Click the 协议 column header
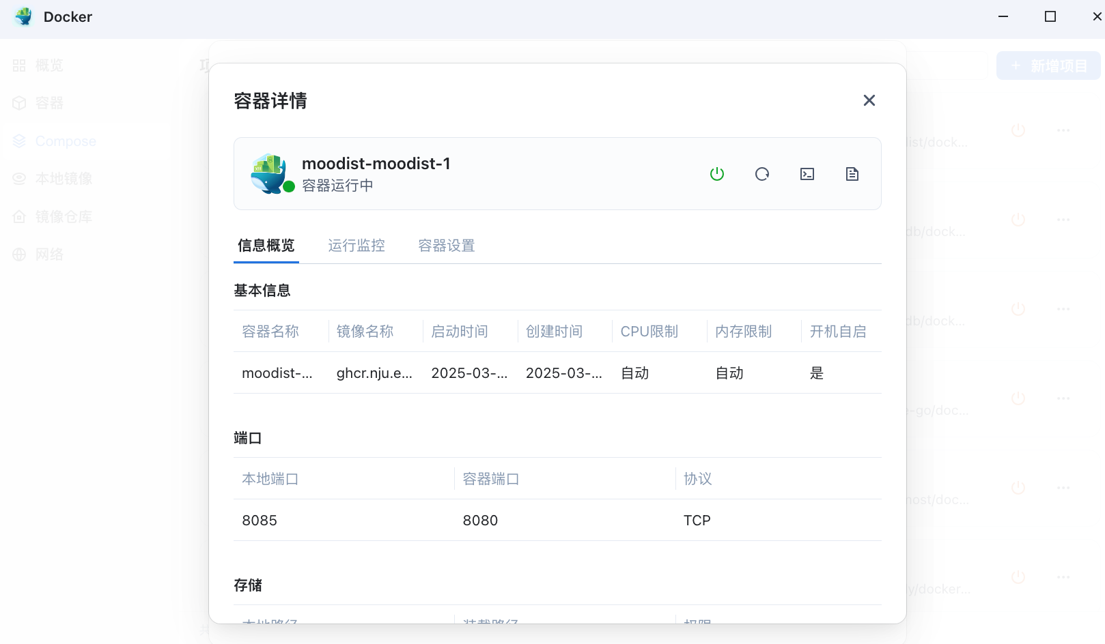Image resolution: width=1105 pixels, height=644 pixels. [698, 479]
